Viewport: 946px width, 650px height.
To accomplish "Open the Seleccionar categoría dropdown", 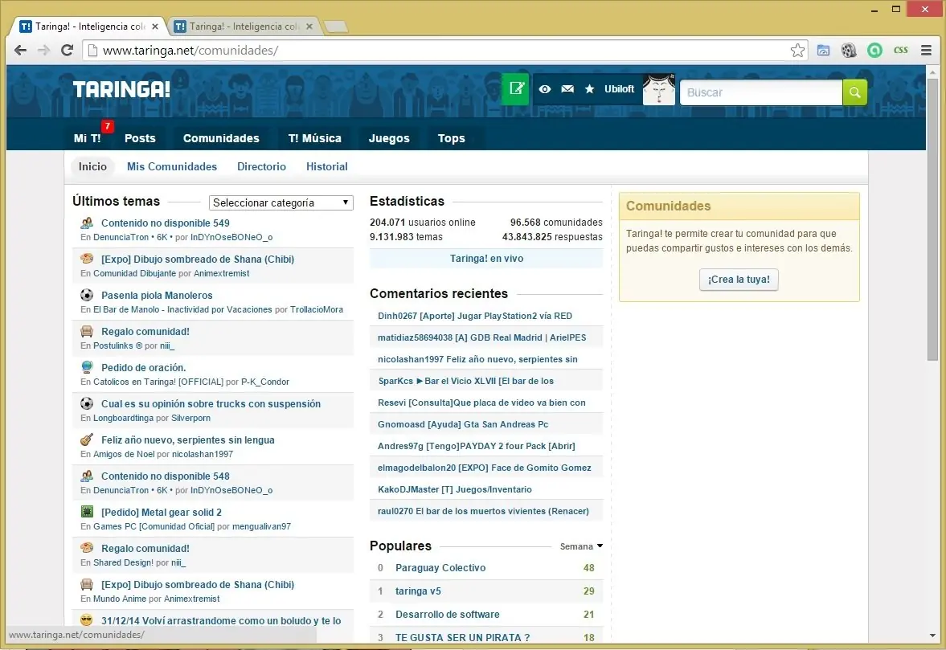I will (x=281, y=202).
